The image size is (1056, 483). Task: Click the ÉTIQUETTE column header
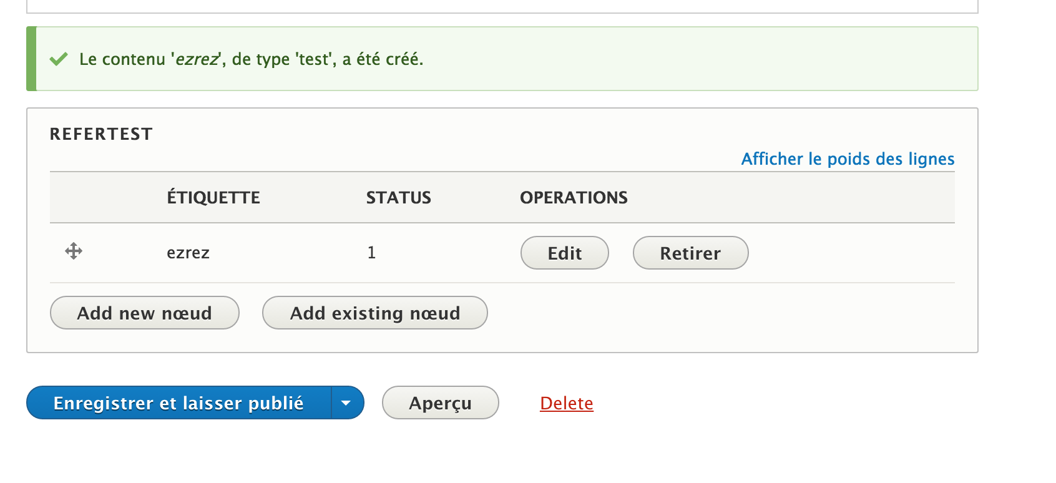[213, 197]
